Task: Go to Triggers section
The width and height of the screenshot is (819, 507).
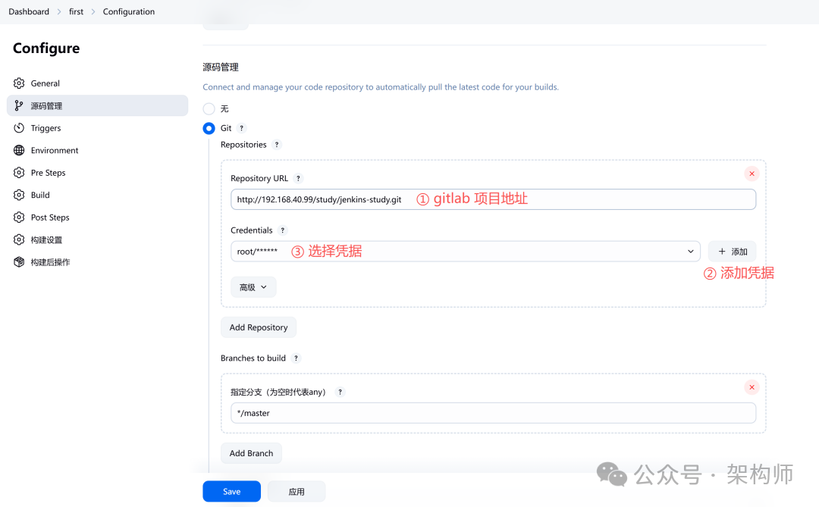Action: click(97, 128)
